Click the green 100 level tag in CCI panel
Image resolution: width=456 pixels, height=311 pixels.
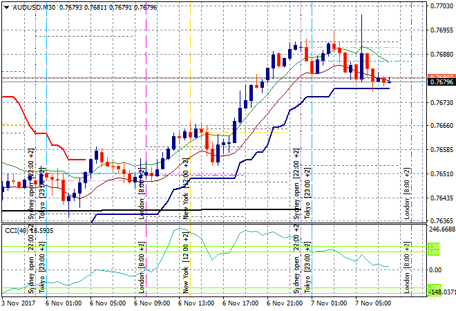tap(434, 252)
